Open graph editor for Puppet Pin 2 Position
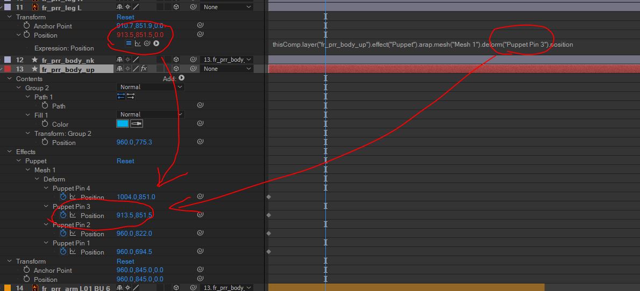The image size is (640, 291). pos(73,233)
